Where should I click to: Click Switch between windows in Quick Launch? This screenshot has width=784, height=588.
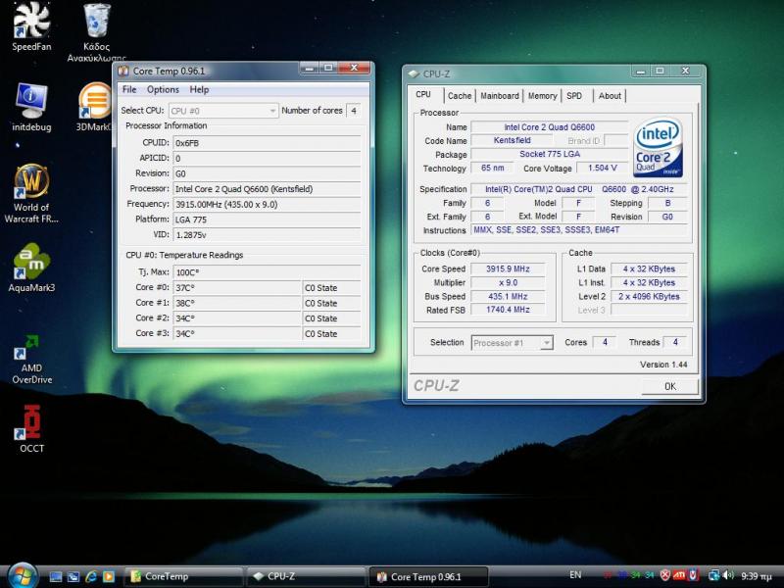click(x=73, y=576)
